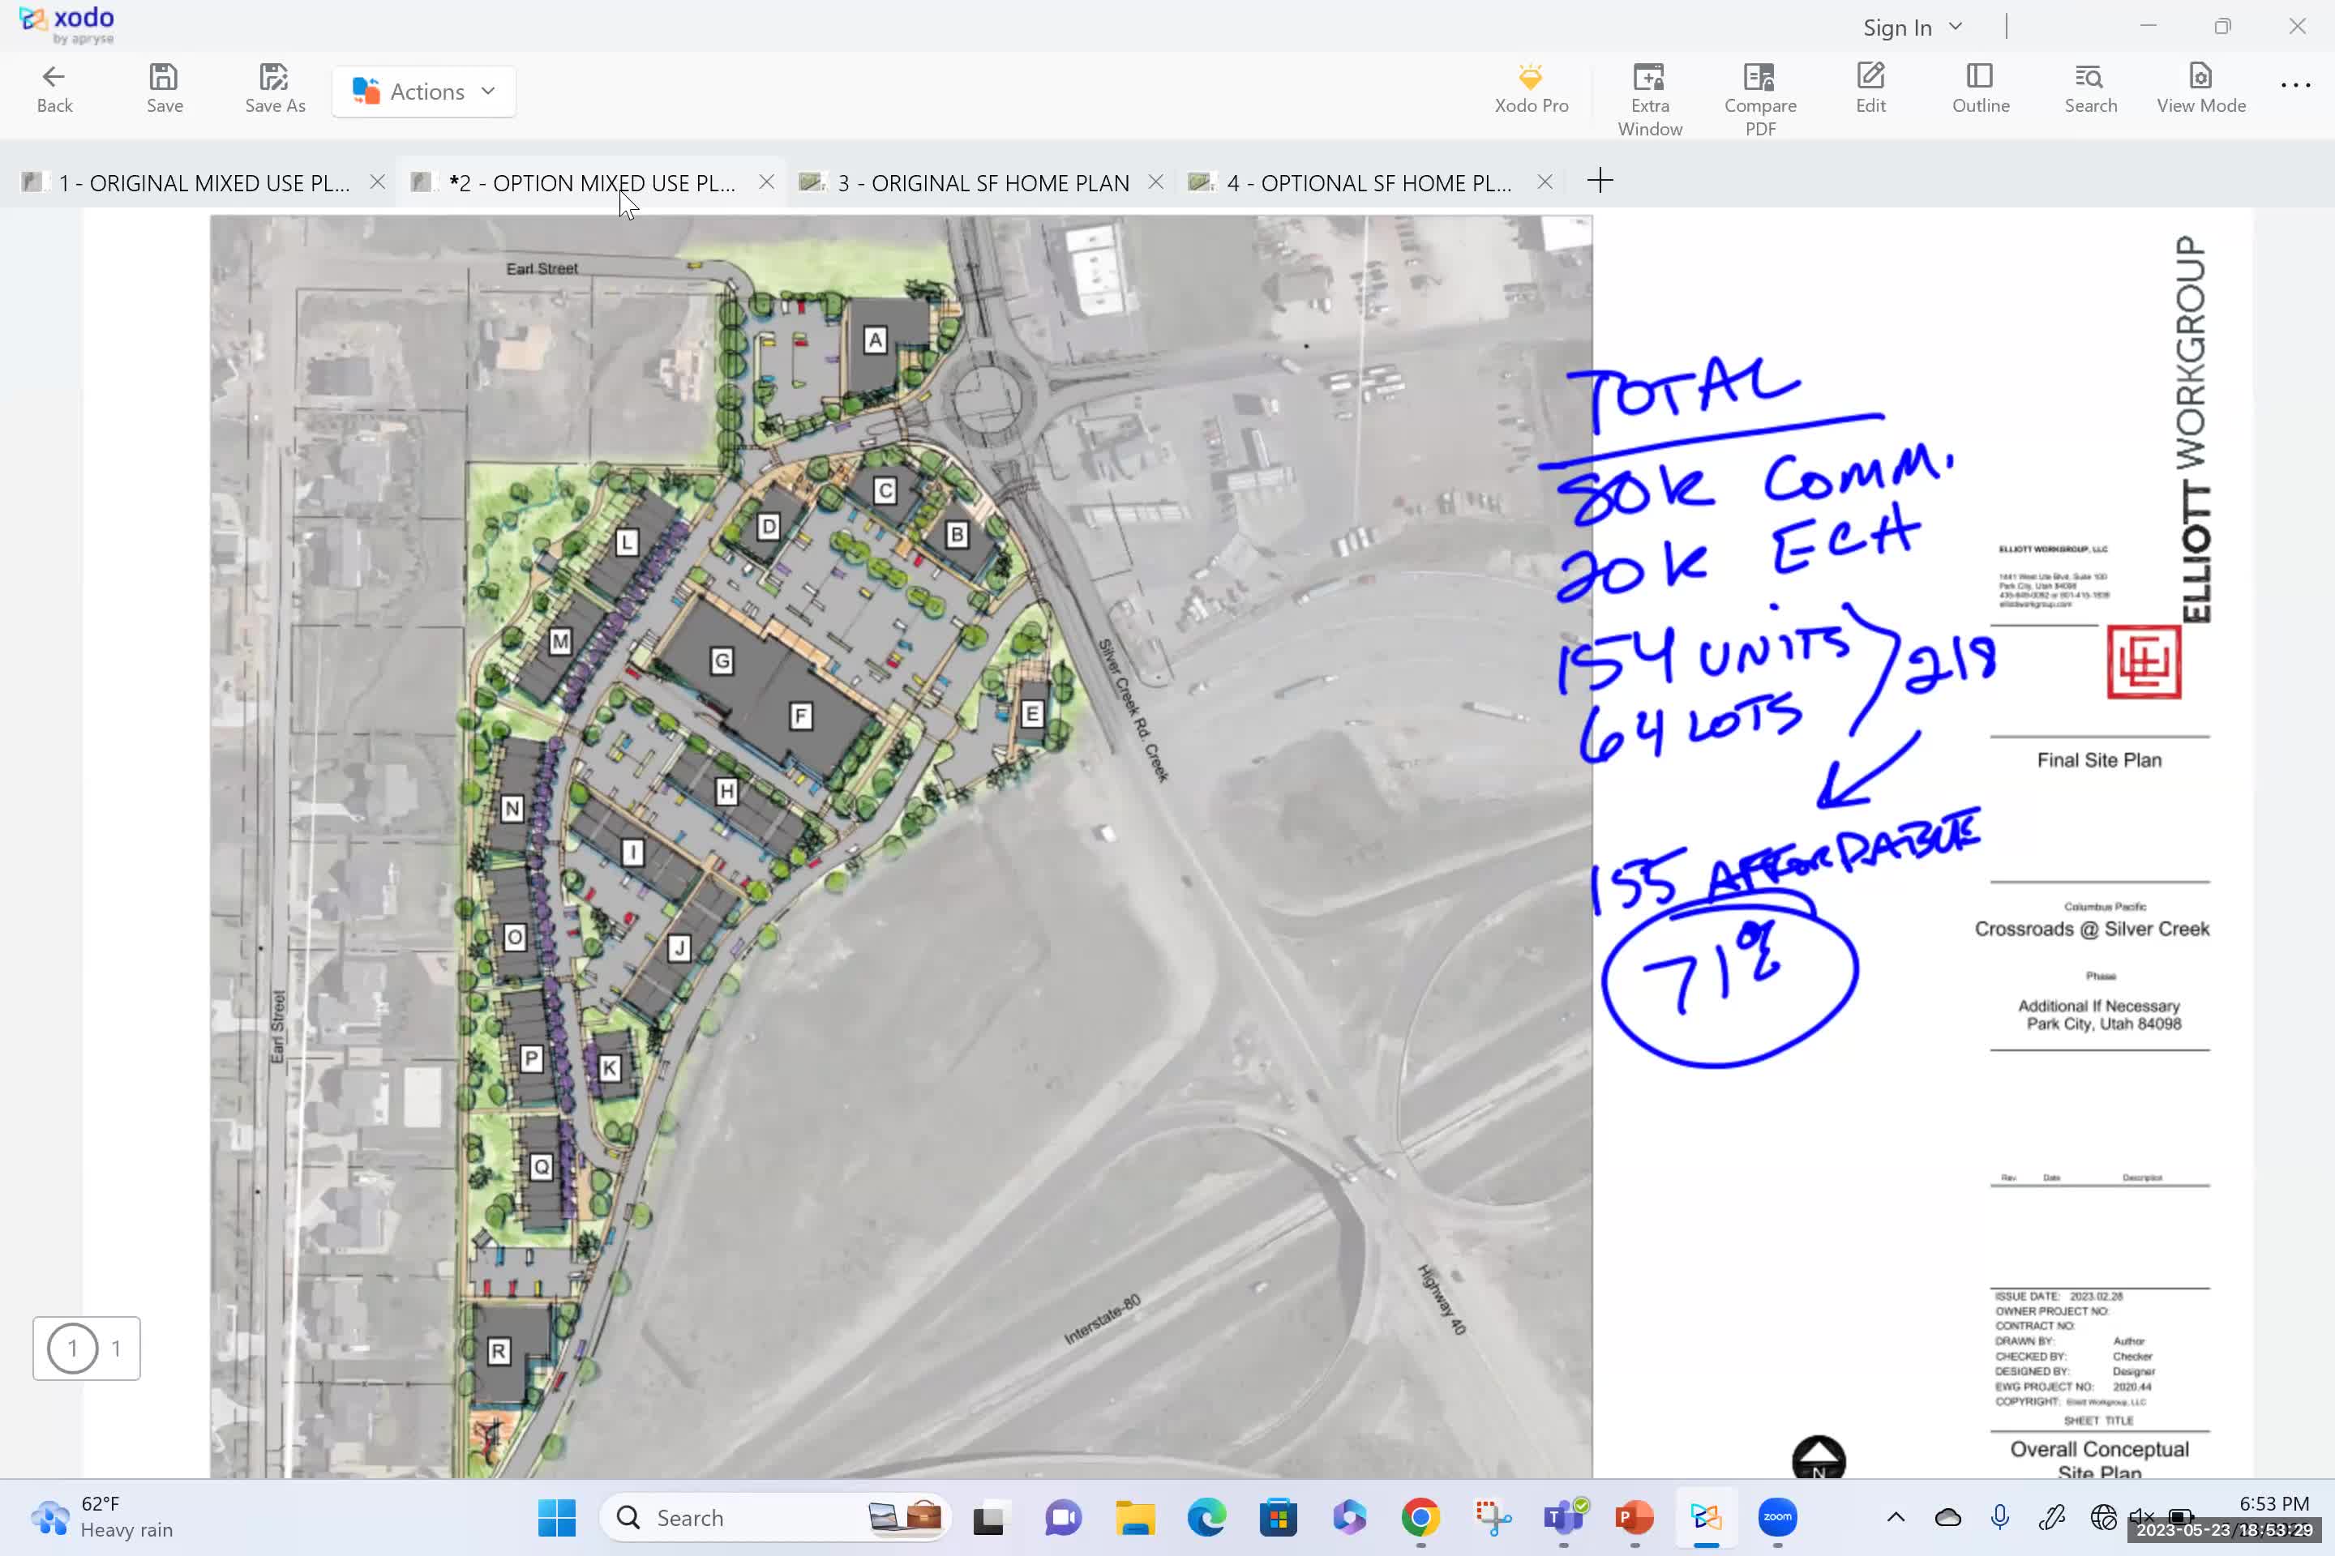Open the Zoom app from the taskbar

coord(1777,1517)
